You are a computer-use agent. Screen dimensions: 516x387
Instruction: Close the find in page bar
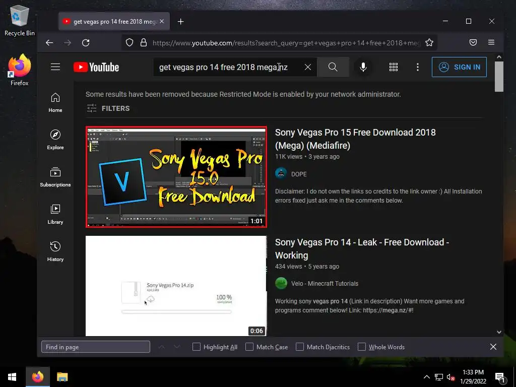[493, 347]
